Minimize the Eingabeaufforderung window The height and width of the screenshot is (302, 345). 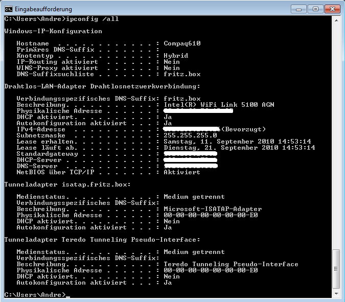(300, 8)
